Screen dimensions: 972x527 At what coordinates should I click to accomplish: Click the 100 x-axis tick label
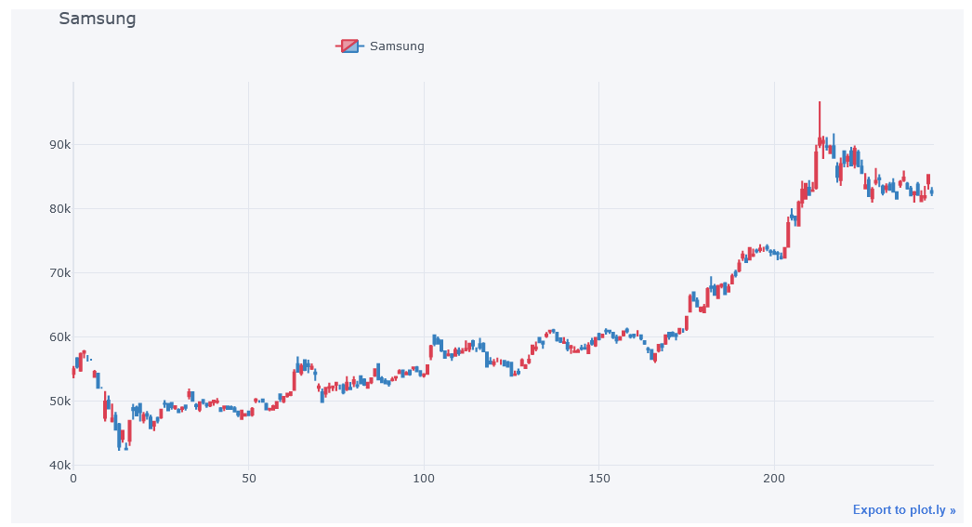pyautogui.click(x=424, y=479)
